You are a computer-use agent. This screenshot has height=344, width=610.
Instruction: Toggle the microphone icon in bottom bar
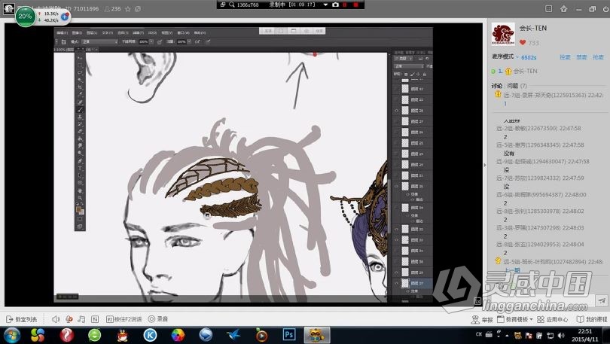(69, 319)
